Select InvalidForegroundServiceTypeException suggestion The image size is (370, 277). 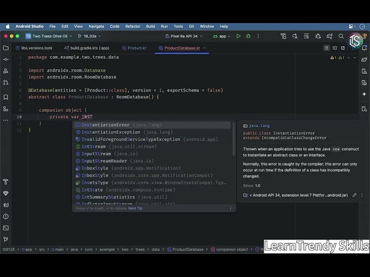coord(152,139)
